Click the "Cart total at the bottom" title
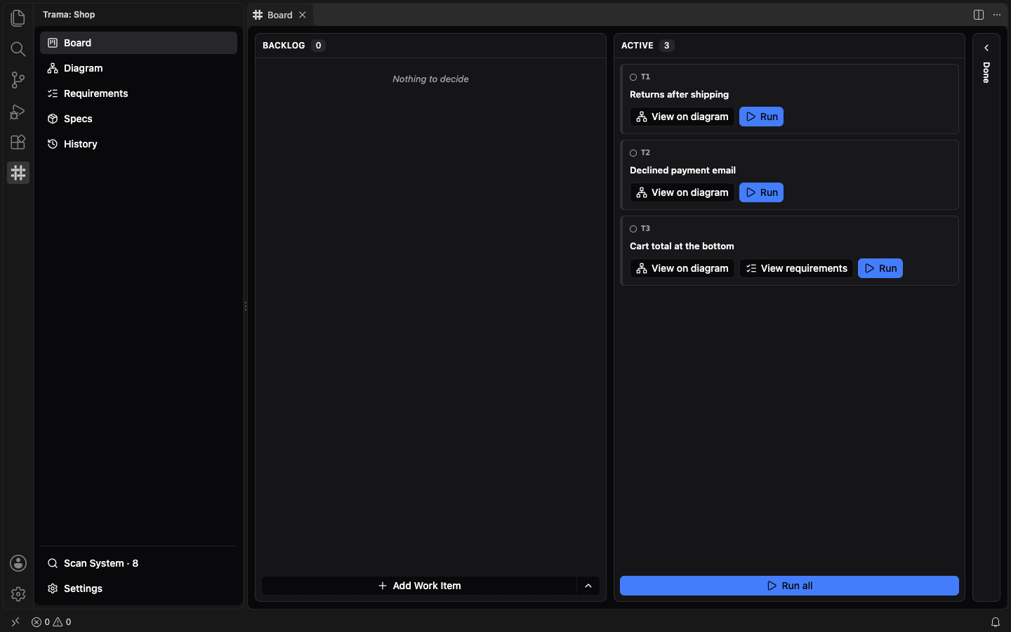The image size is (1011, 632). point(682,246)
